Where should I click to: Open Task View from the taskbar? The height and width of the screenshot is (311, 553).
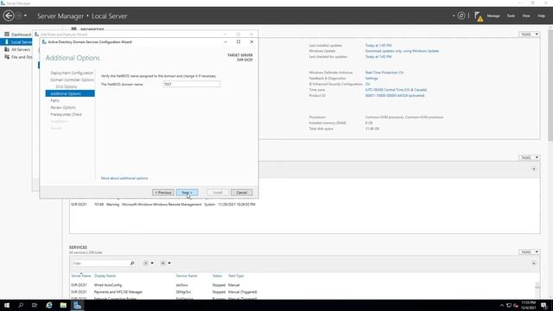[x=35, y=305]
